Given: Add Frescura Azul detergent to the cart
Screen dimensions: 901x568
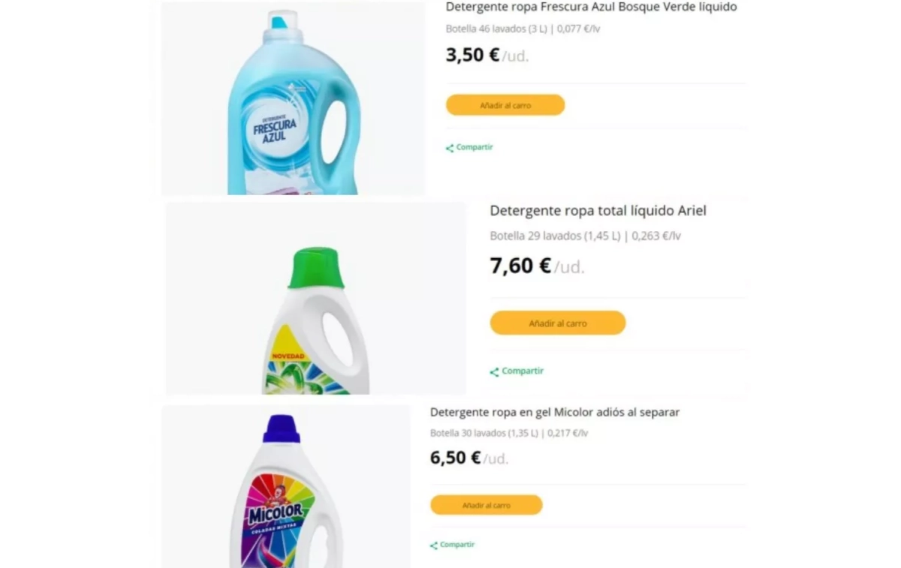Looking at the screenshot, I should tap(505, 105).
